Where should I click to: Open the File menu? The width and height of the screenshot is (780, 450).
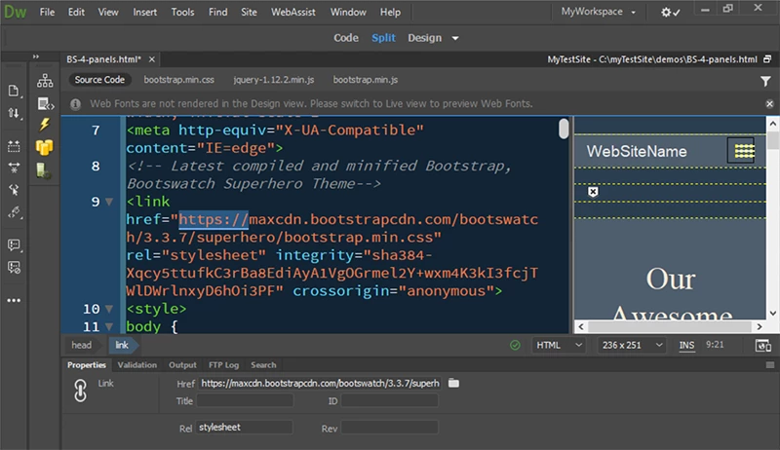47,12
